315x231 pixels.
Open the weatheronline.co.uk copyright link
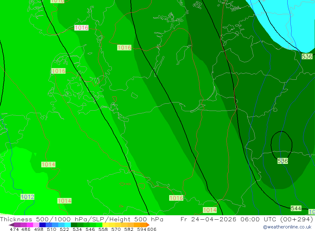click(x=287, y=227)
